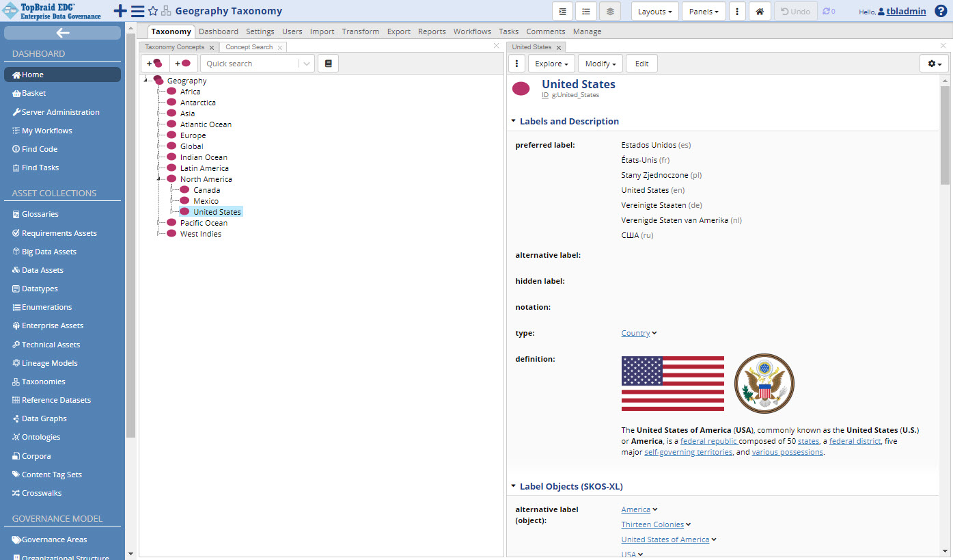Click the stacked layers icon button
The image size is (953, 560).
click(610, 12)
